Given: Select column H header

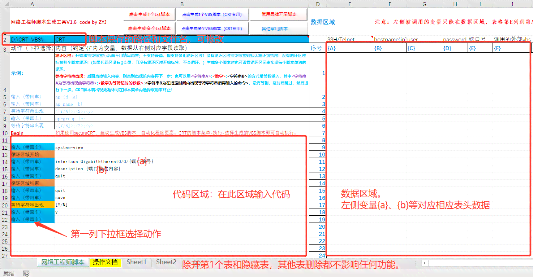Looking at the screenshot, I should click(455, 4).
